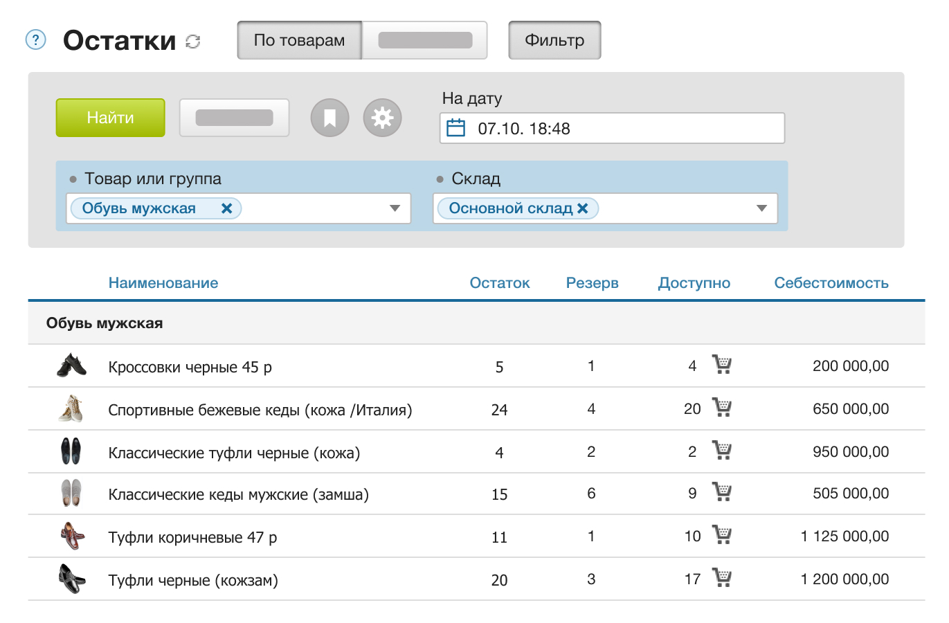Toggle the Фильтр panel button
Viewport: 949px width, 623px height.
click(x=554, y=40)
